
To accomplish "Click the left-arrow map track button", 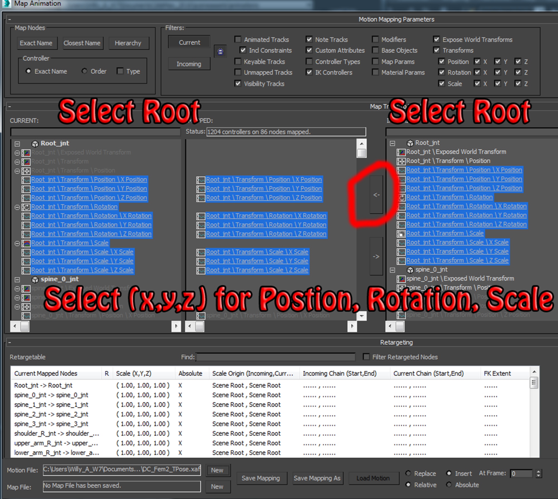I will (x=376, y=195).
